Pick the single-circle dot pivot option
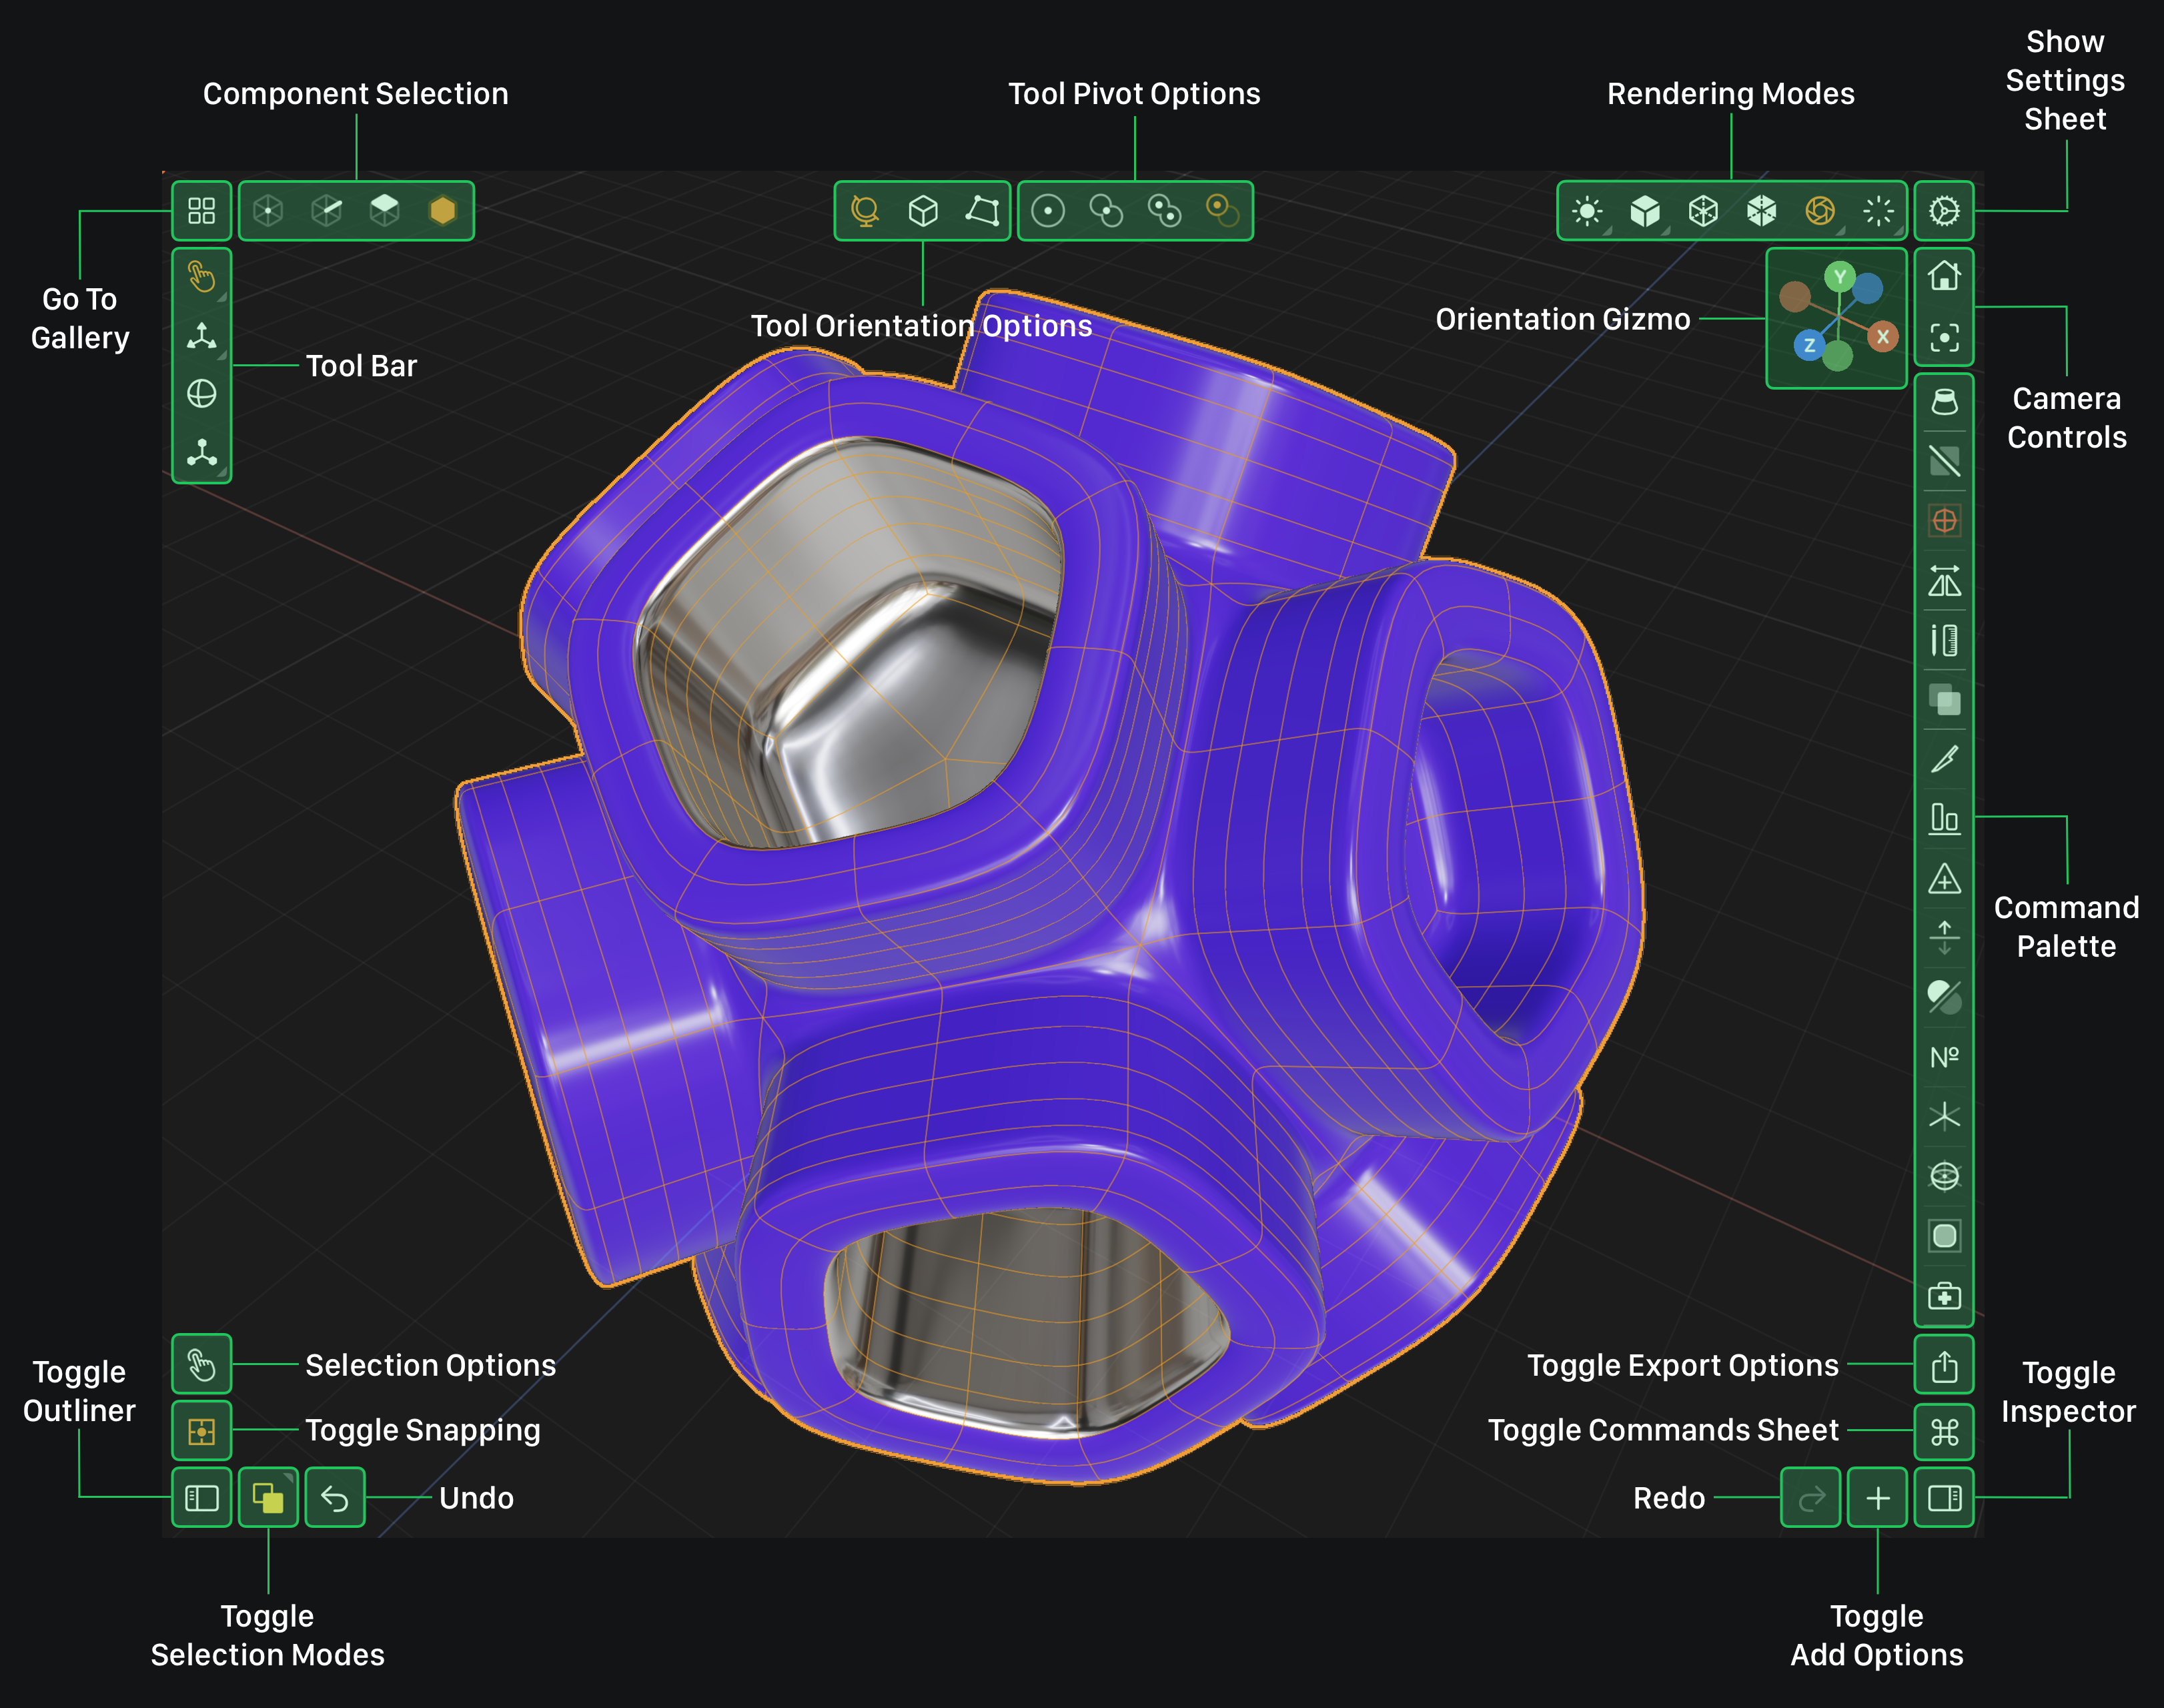2164x1708 pixels. coord(1048,211)
